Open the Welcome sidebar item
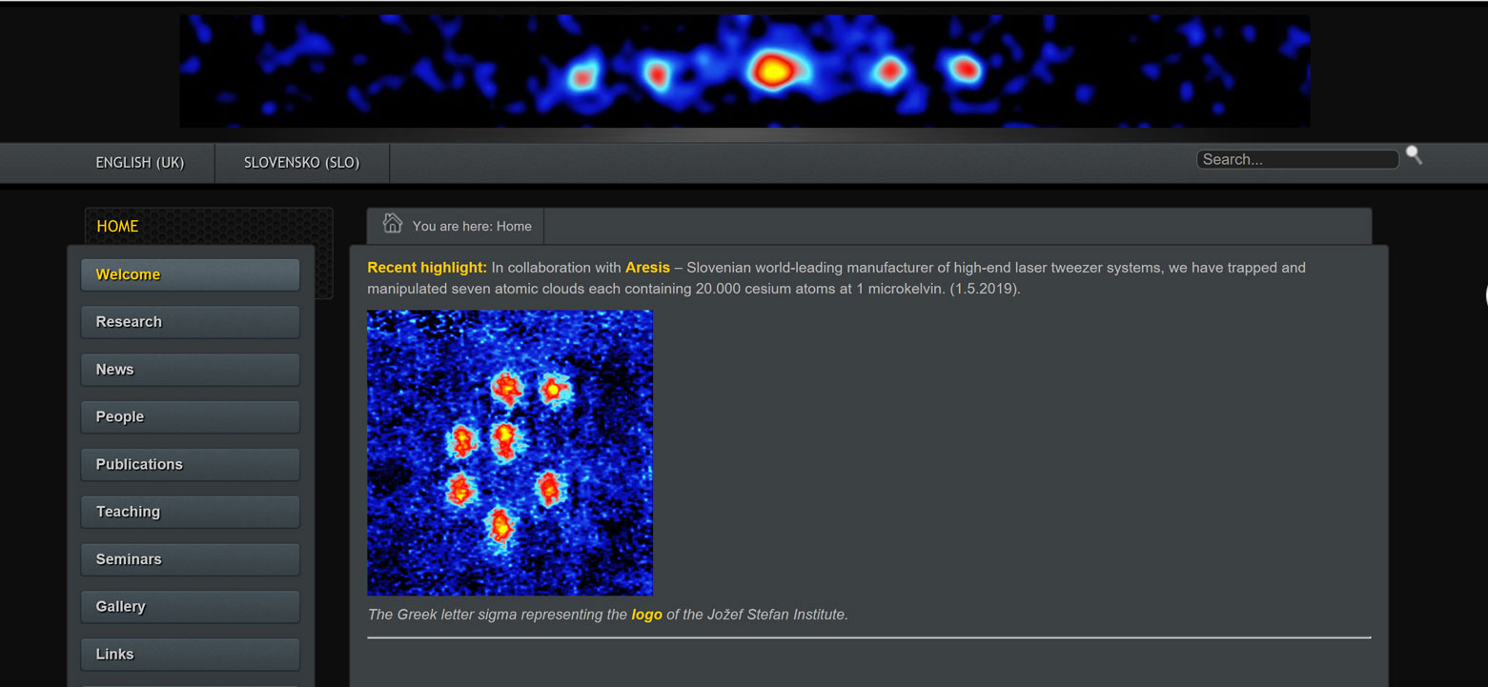Image resolution: width=1488 pixels, height=687 pixels. pyautogui.click(x=191, y=274)
